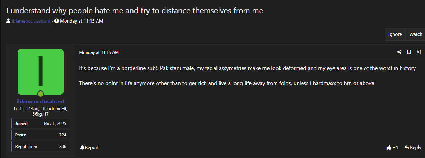Click the thread start date under the title
Image resolution: width=425 pixels, height=158 pixels.
[81, 21]
